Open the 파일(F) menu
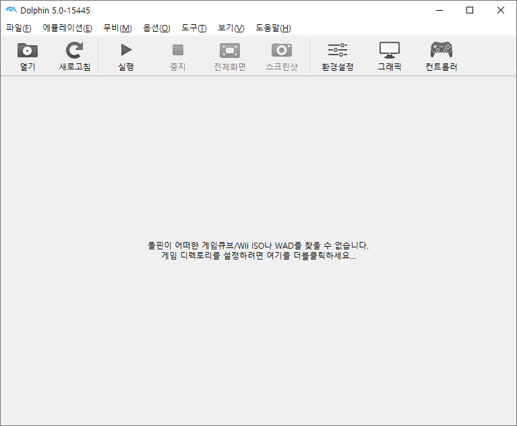Screen dimensions: 517x426 pos(19,28)
